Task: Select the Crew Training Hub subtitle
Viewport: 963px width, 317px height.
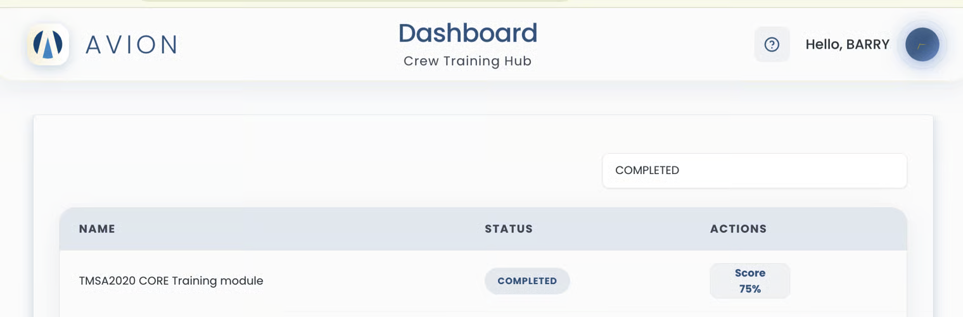Action: pos(468,61)
